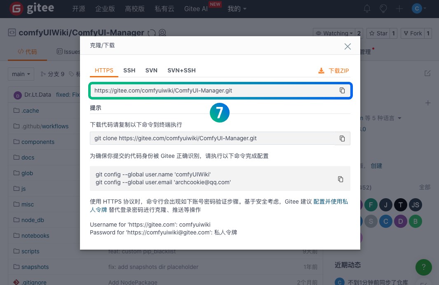Screen dimensions: 439x285
Task: Click the 创建 link in sidebar
Action: tap(376, 166)
